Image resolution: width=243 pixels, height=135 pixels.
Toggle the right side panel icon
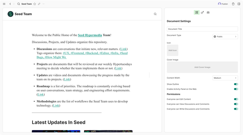pyautogui.click(x=239, y=4)
